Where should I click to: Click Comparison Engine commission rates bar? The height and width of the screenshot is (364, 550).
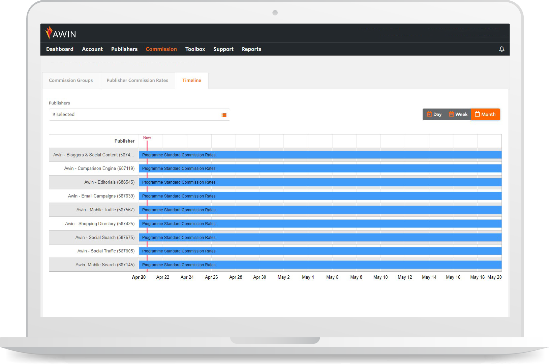(320, 169)
